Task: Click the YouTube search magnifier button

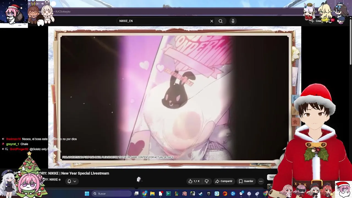Action: 221,21
